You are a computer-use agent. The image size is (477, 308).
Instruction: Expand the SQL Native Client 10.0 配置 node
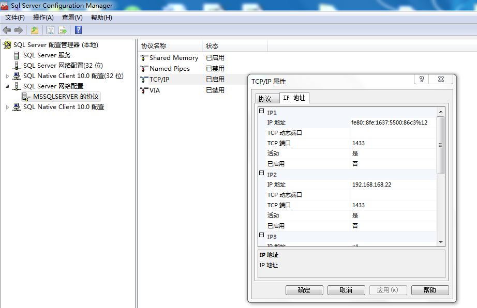click(x=8, y=107)
